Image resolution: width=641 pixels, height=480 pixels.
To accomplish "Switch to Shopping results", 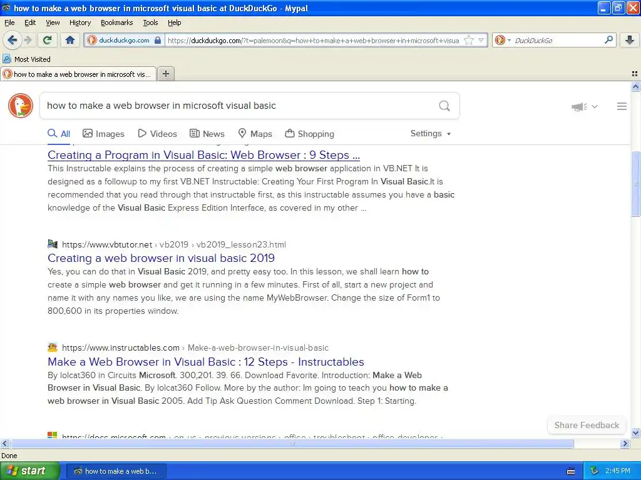I will pyautogui.click(x=309, y=134).
